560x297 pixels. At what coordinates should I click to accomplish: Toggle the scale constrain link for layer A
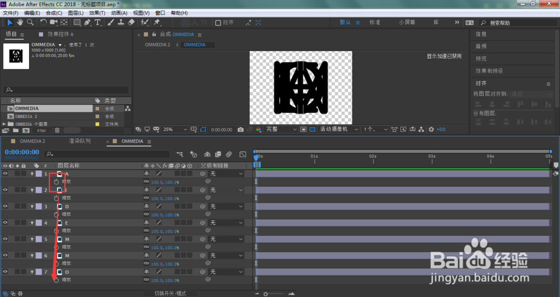pyautogui.click(x=146, y=182)
